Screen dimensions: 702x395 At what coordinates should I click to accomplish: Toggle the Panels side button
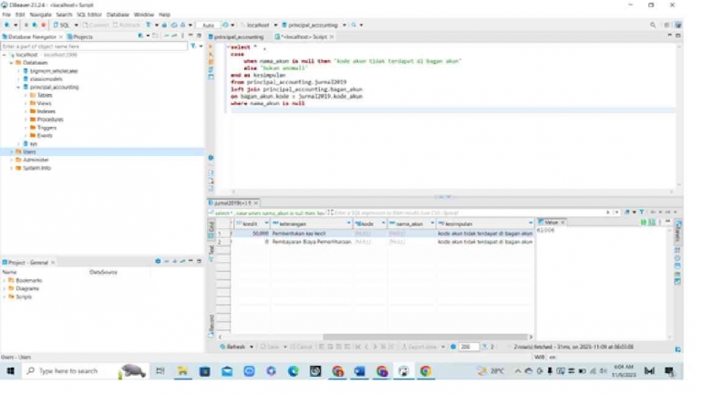(677, 230)
